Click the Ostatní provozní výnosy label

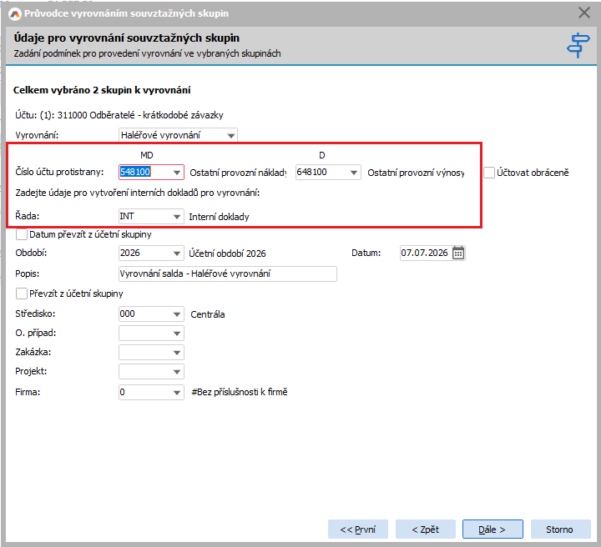[x=416, y=173]
